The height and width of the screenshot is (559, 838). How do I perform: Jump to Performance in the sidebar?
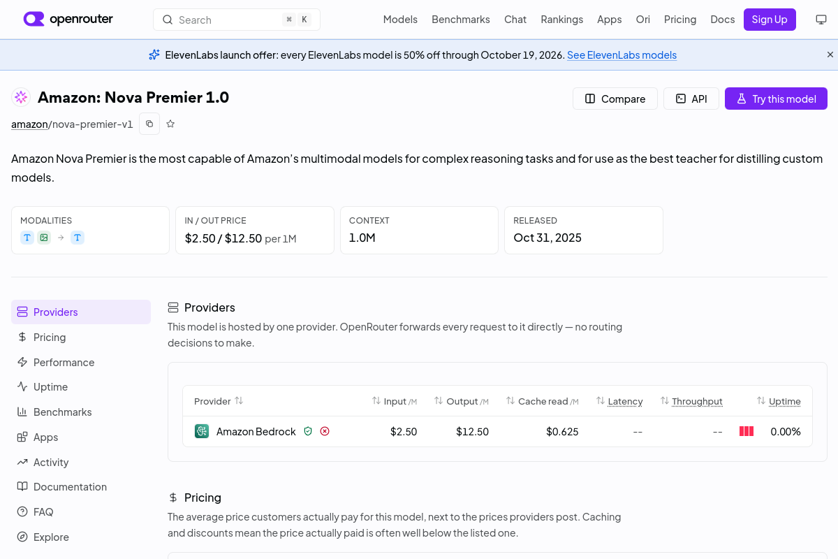(81, 362)
